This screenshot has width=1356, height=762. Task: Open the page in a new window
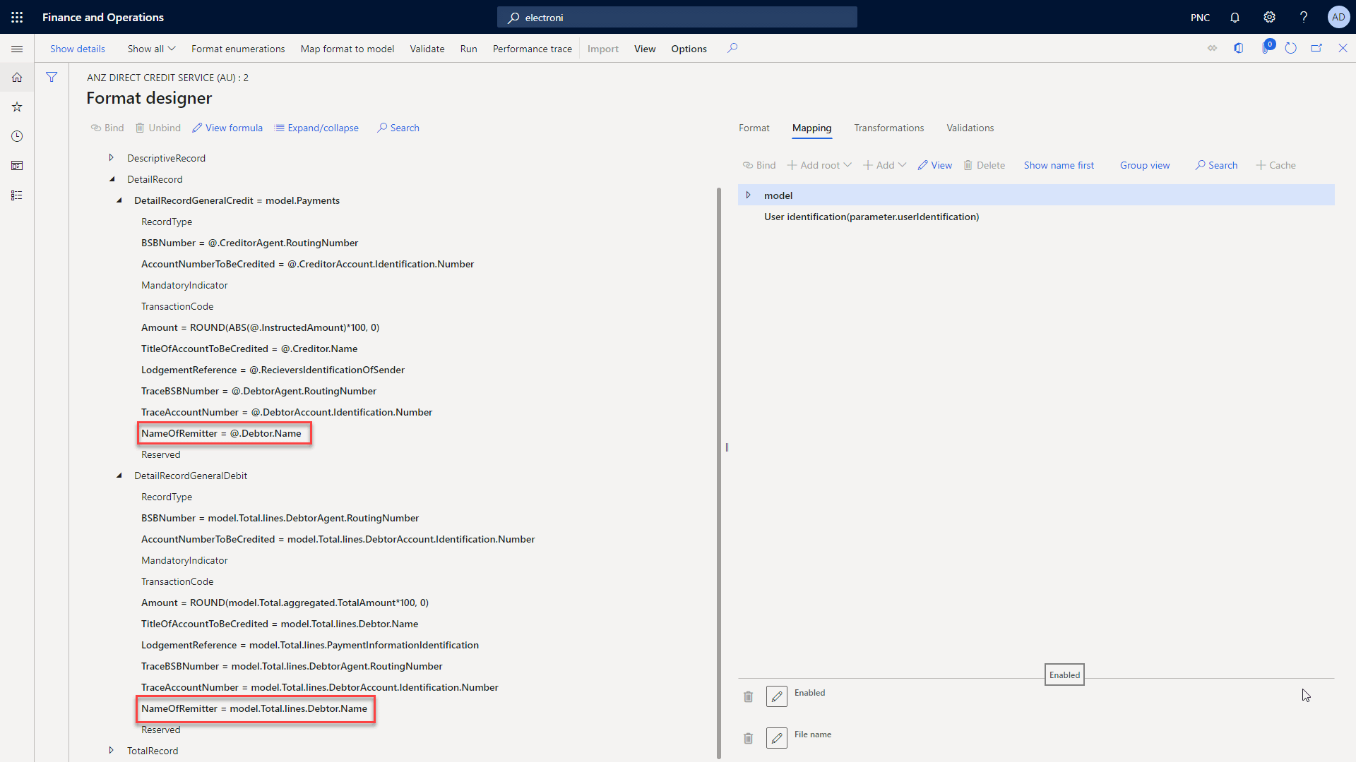tap(1316, 48)
